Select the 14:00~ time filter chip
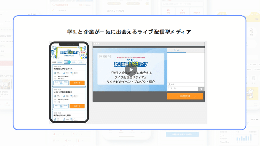Image resolution: width=260 pixels, height=146 pixels. pos(81,62)
